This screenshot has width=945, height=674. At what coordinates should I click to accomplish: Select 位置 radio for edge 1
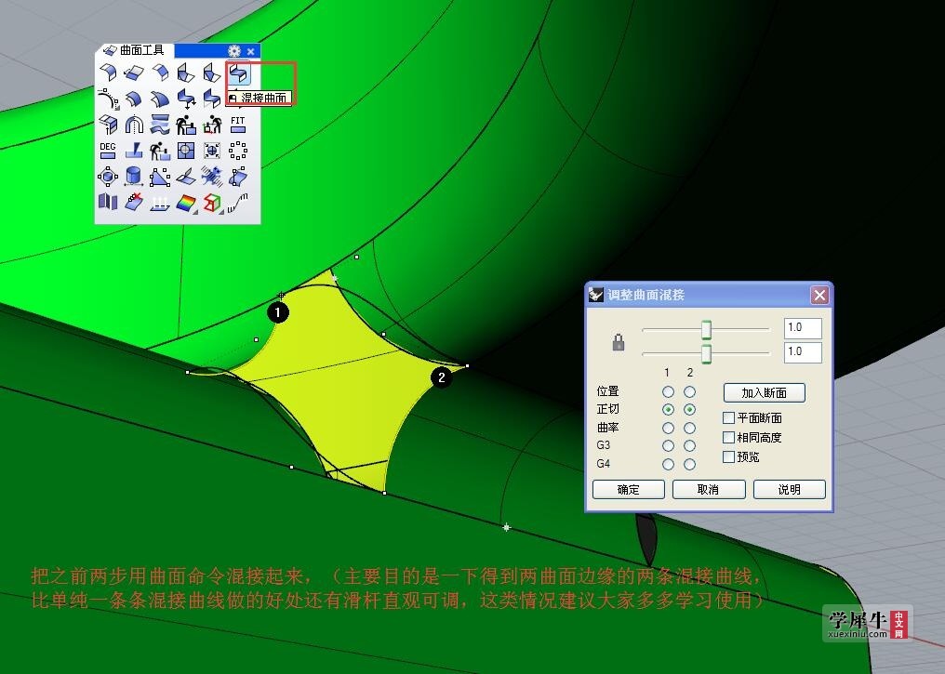point(668,392)
